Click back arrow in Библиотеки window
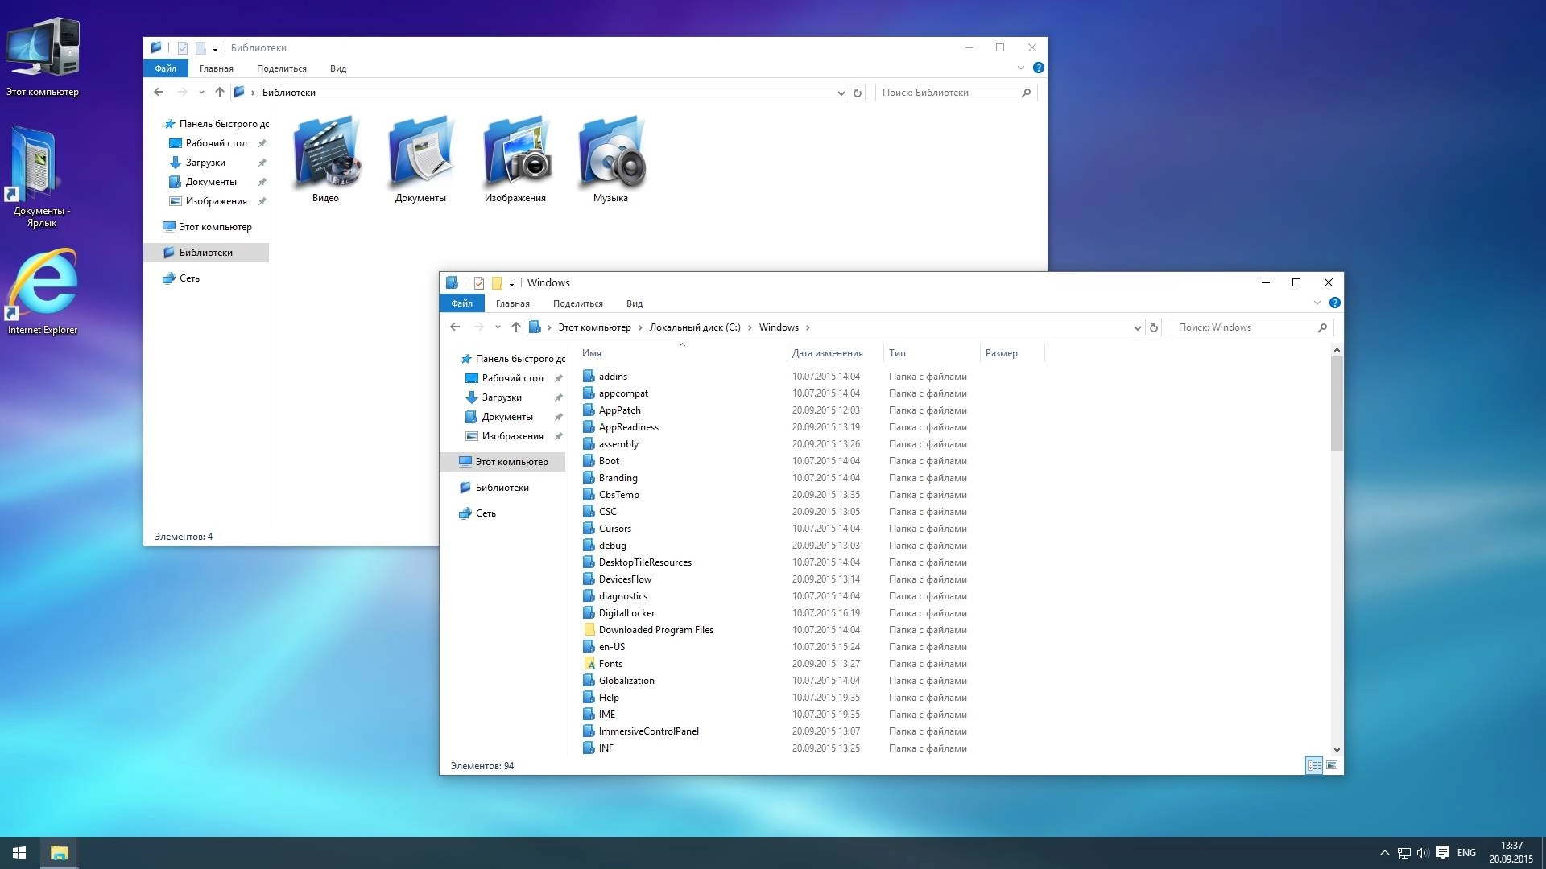This screenshot has height=869, width=1546. [x=159, y=93]
